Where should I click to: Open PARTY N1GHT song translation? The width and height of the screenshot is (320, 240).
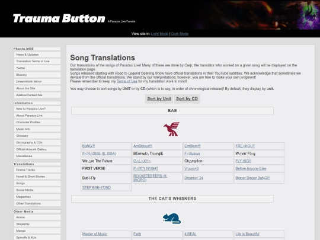point(146,168)
